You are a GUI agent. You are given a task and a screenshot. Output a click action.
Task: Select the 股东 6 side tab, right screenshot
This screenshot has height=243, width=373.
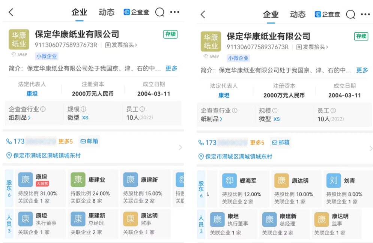[201, 189]
